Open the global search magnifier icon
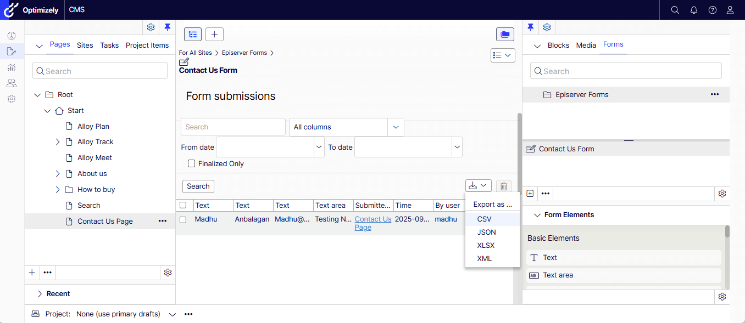Screen dimensions: 745x323 675,10
